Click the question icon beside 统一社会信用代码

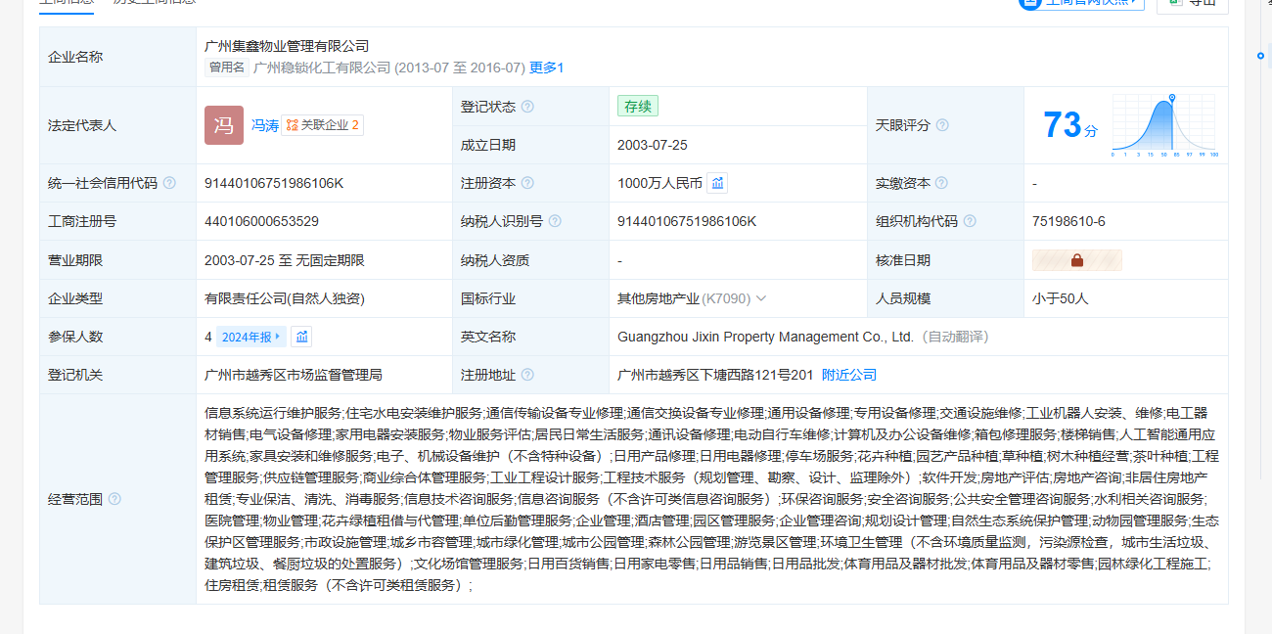169,183
